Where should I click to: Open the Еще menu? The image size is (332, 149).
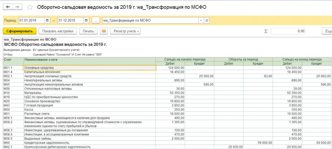(327, 31)
